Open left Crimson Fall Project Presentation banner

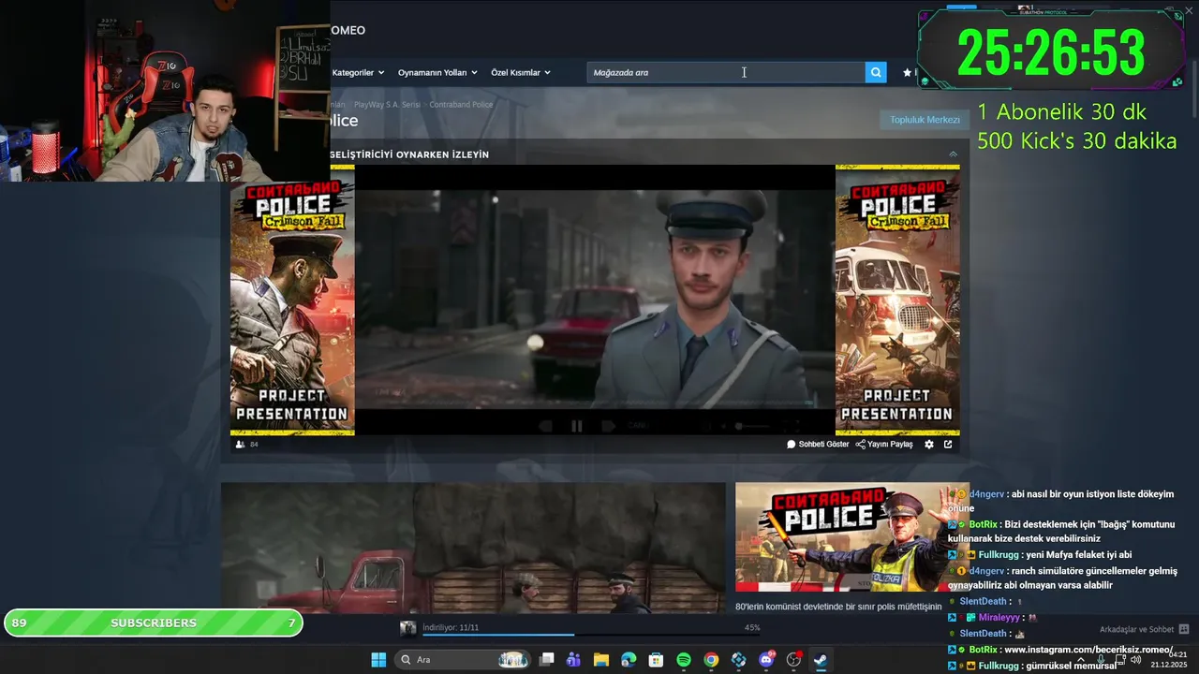pyautogui.click(x=292, y=300)
